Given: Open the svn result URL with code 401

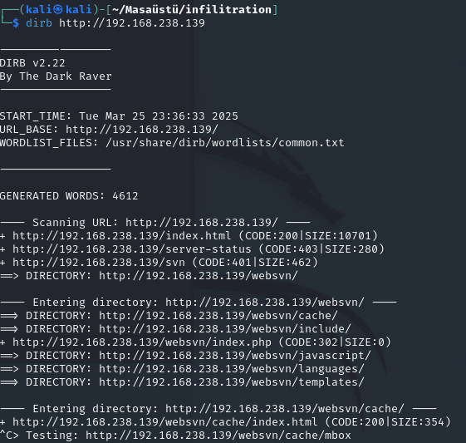Looking at the screenshot, I should coord(99,263).
